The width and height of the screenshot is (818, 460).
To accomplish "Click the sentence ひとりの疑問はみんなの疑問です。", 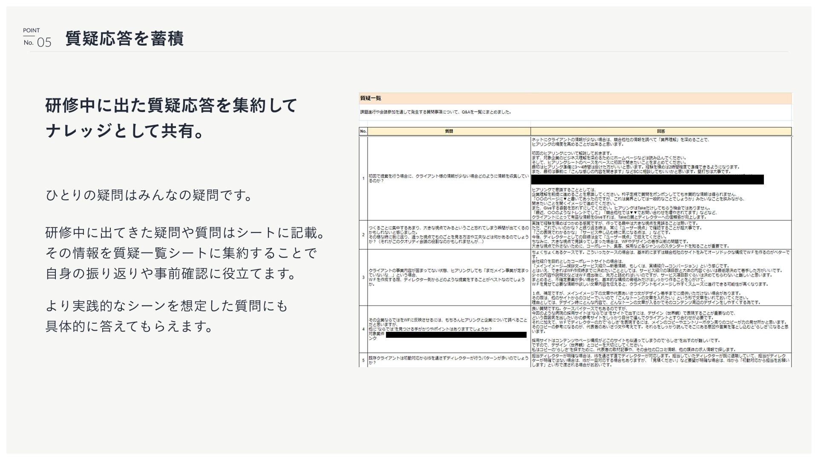I will pyautogui.click(x=149, y=195).
